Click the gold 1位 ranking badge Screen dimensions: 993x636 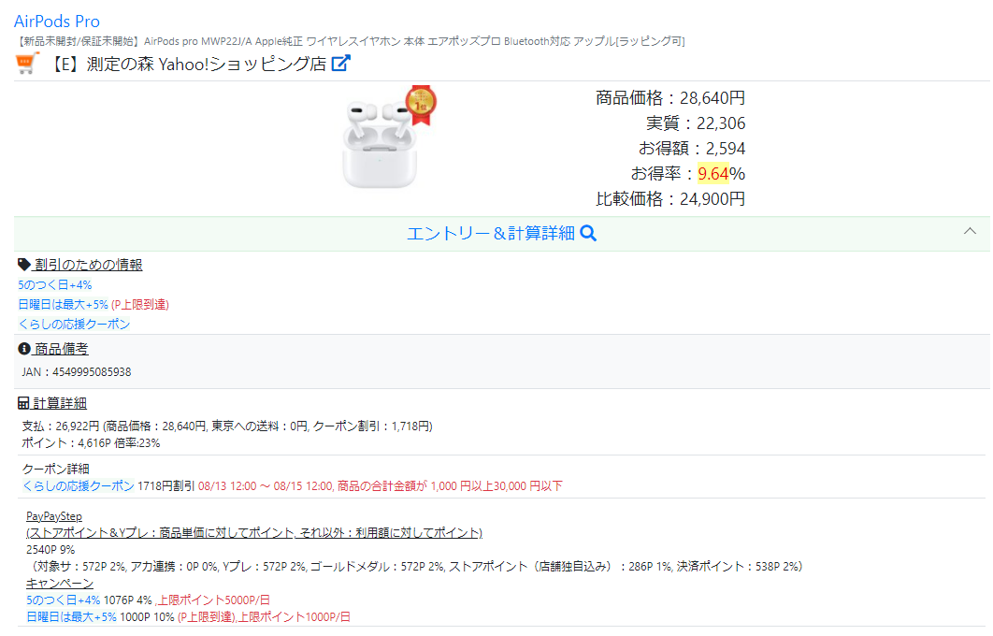[421, 104]
